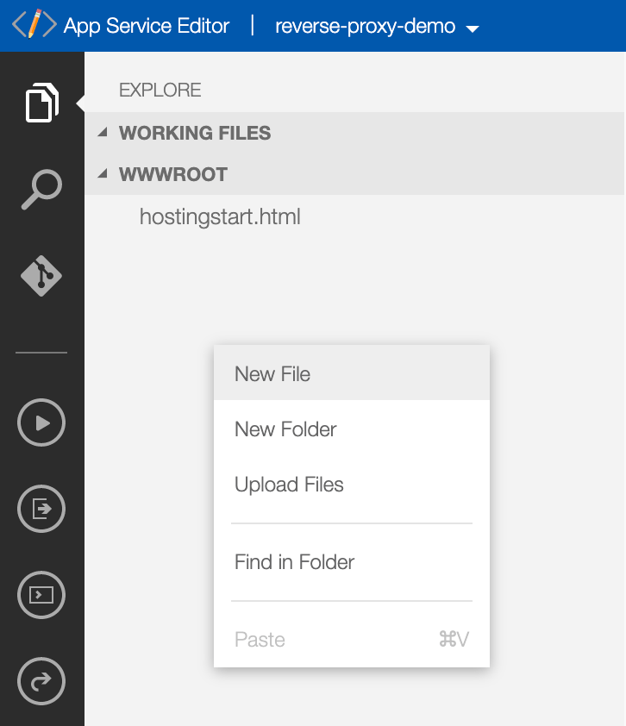This screenshot has width=626, height=726.
Task: Click the WORKING FILES header label
Action: [195, 133]
